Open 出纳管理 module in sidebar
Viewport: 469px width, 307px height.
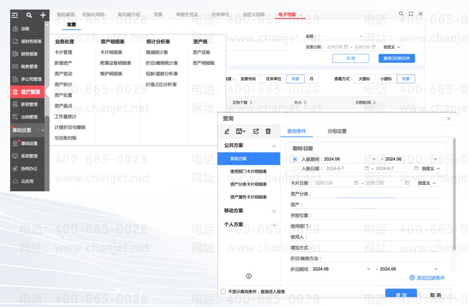click(x=27, y=117)
